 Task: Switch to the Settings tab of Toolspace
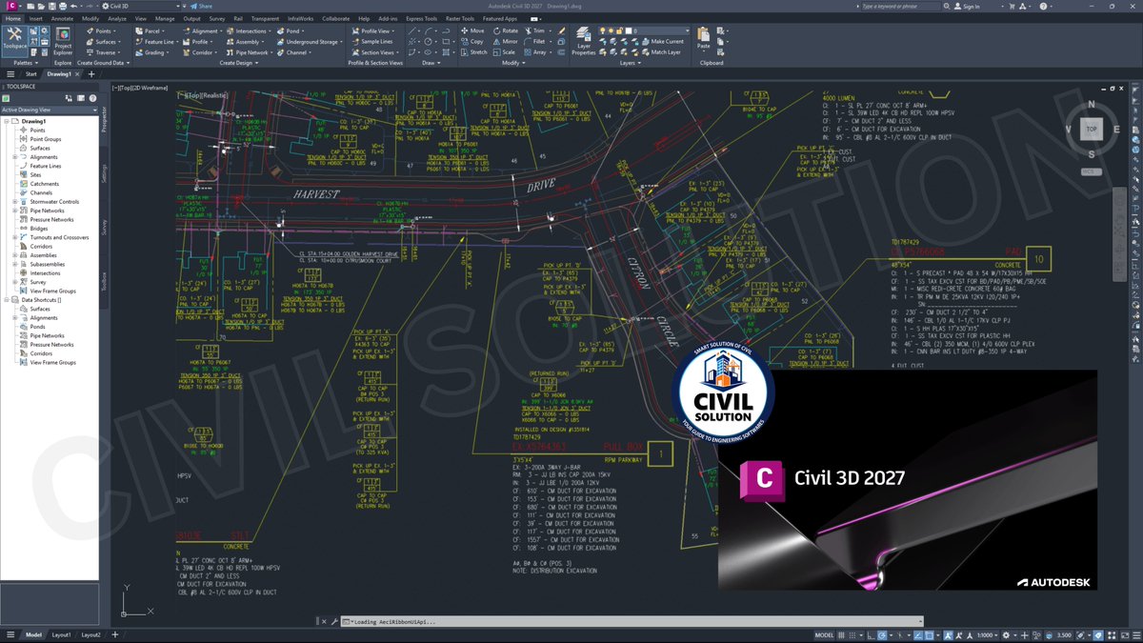click(105, 173)
